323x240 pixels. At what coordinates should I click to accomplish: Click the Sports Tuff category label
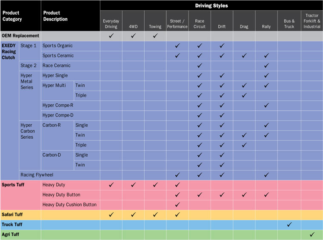15,185
